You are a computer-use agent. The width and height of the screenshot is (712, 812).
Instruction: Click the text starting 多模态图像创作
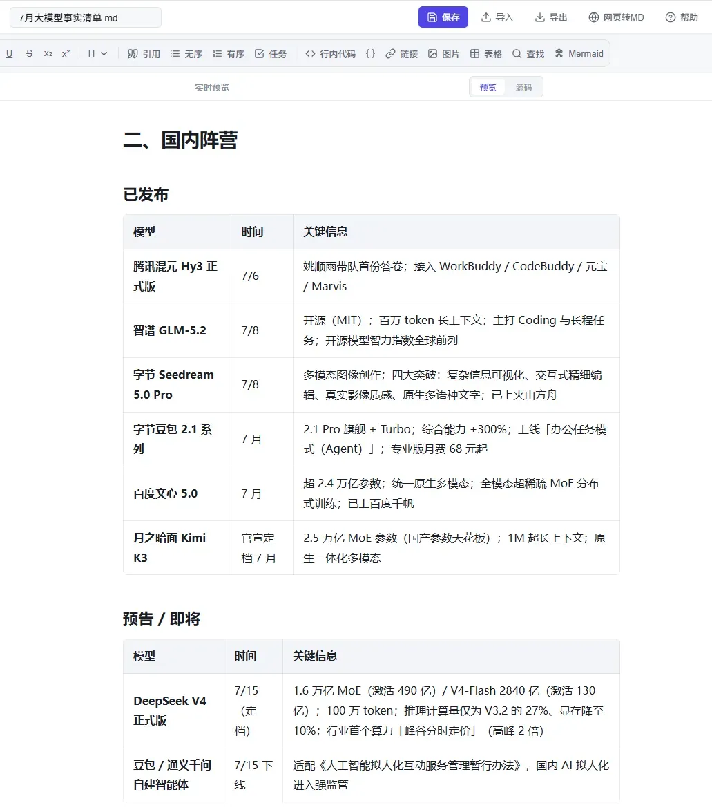[x=453, y=385]
